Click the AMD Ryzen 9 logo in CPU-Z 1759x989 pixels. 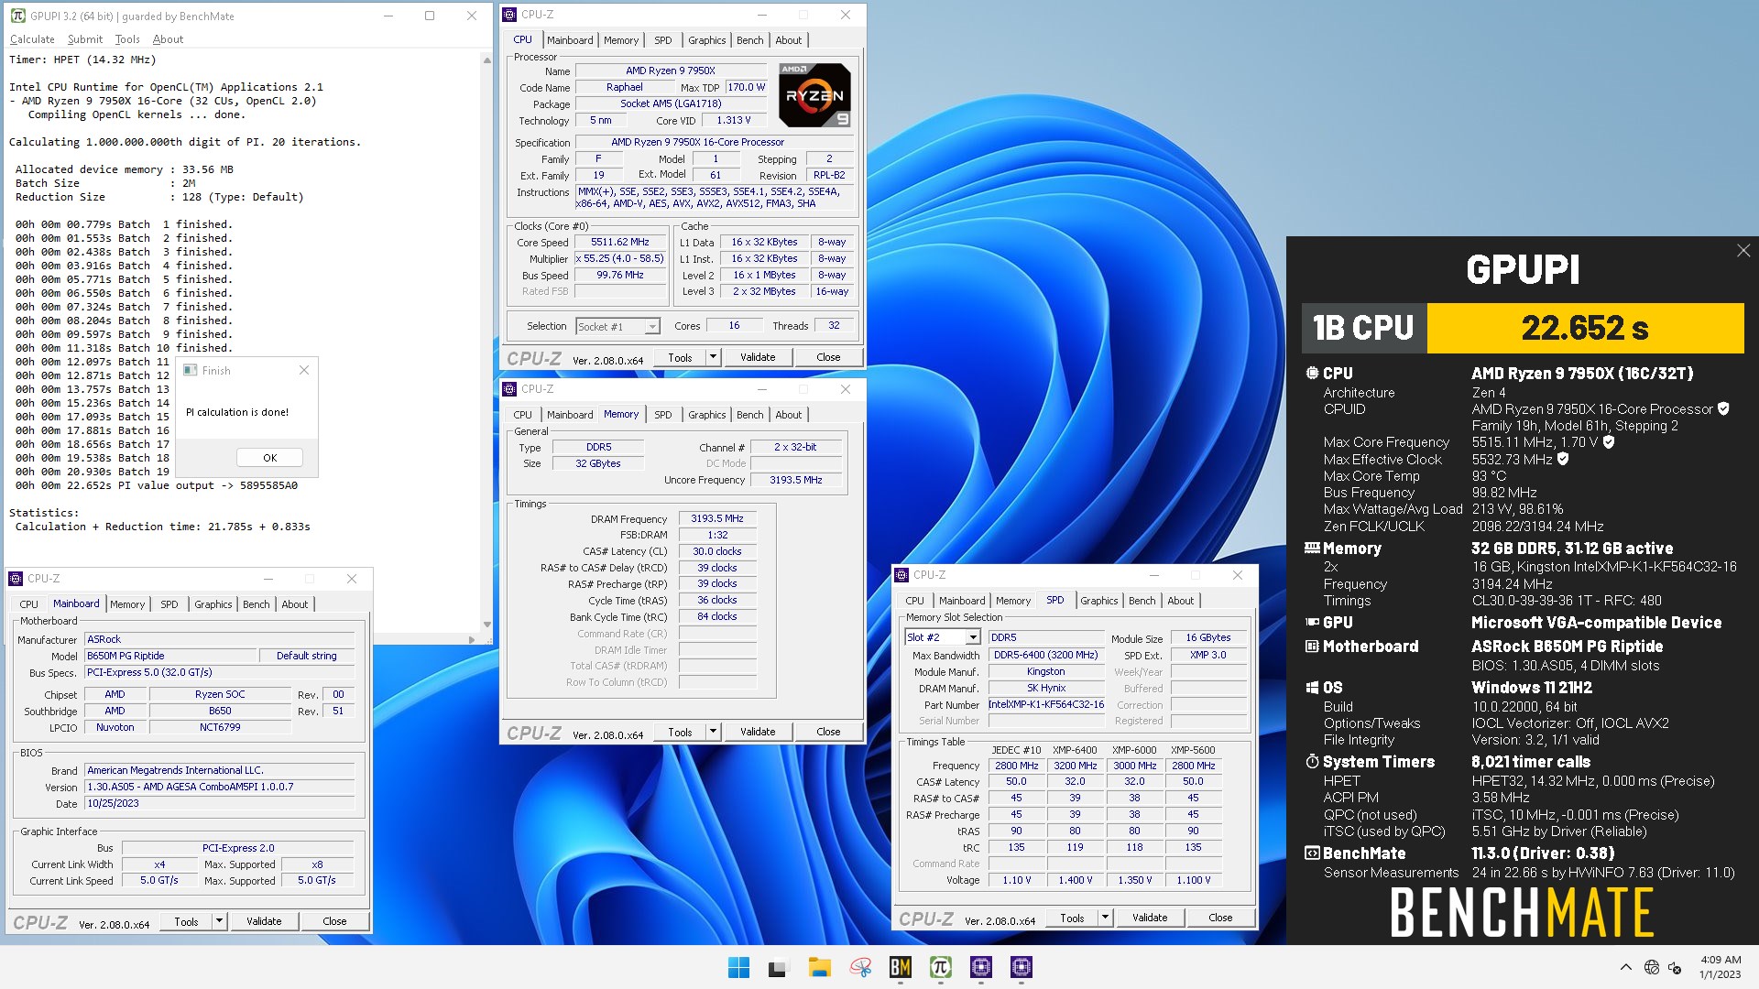(814, 94)
